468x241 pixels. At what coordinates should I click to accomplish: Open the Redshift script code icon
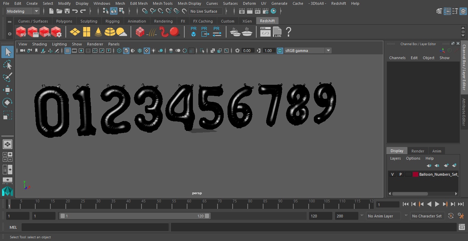coord(266,32)
